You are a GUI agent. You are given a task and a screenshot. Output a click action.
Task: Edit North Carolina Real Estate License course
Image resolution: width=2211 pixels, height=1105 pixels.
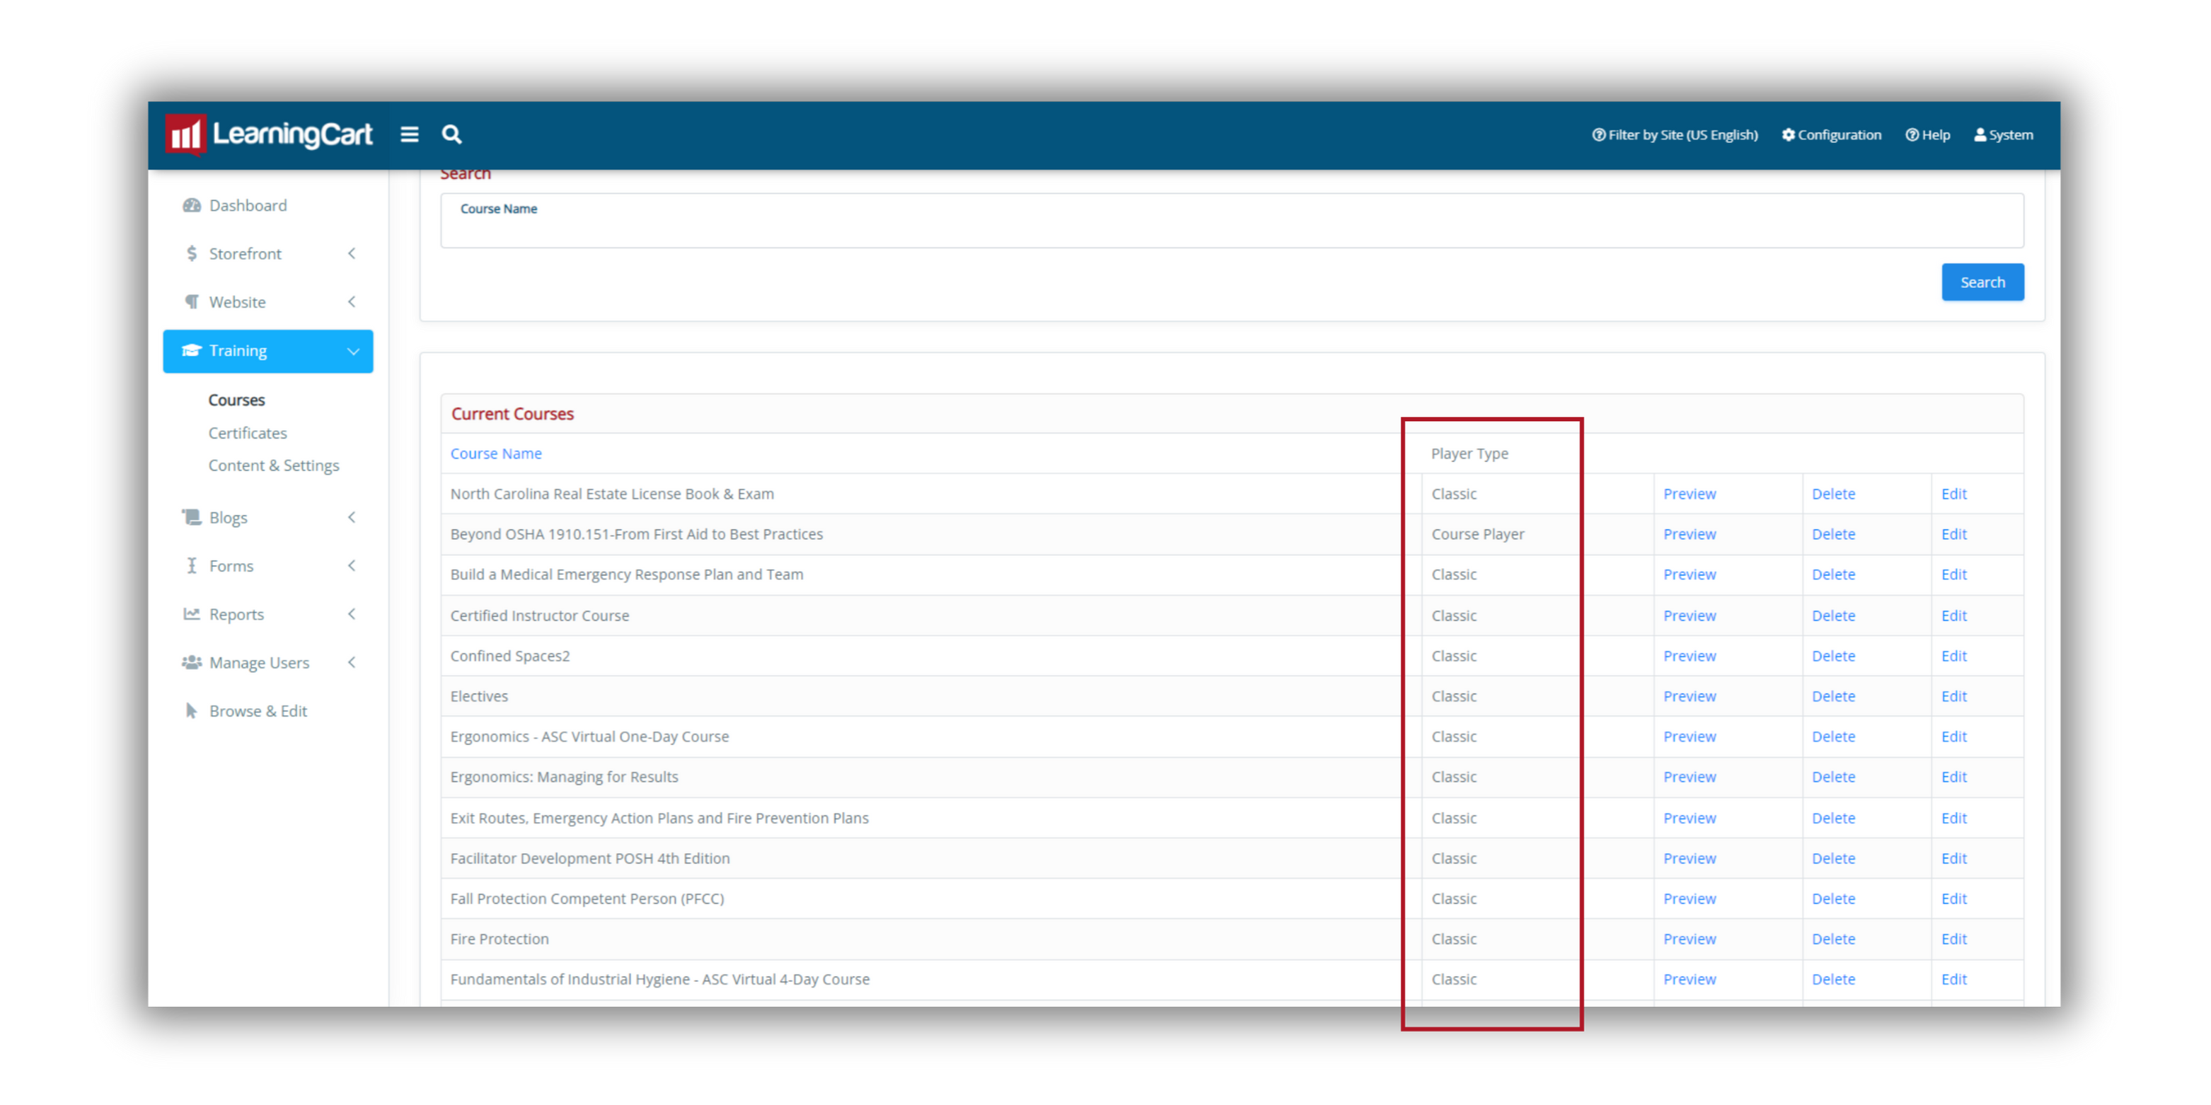(x=1953, y=494)
